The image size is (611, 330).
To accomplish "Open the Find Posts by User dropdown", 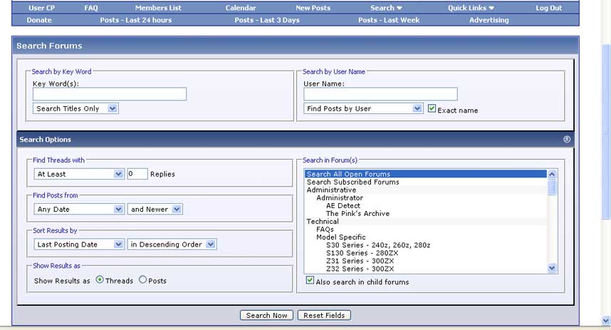I will point(363,108).
